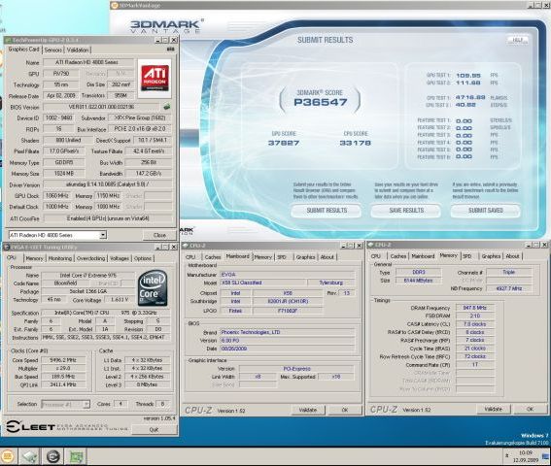Screen dimensions: 551x466
Task: Click OK in the Mainboard CPU-Z window
Action: point(345,410)
